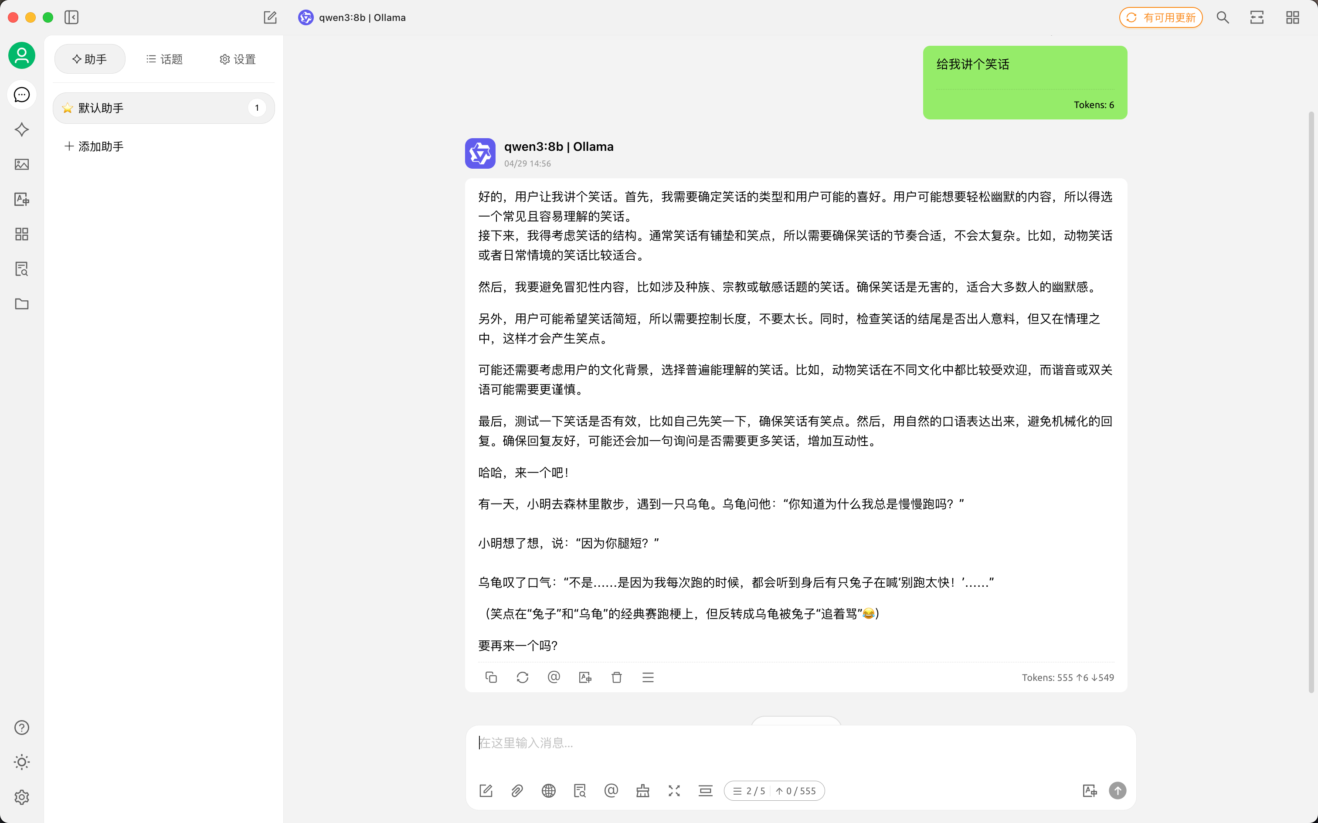
Task: Switch to the 助手 tab
Action: (90, 59)
